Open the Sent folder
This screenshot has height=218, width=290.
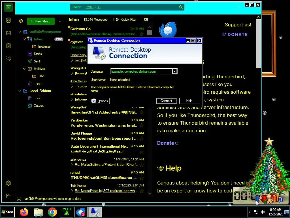pos(37,61)
